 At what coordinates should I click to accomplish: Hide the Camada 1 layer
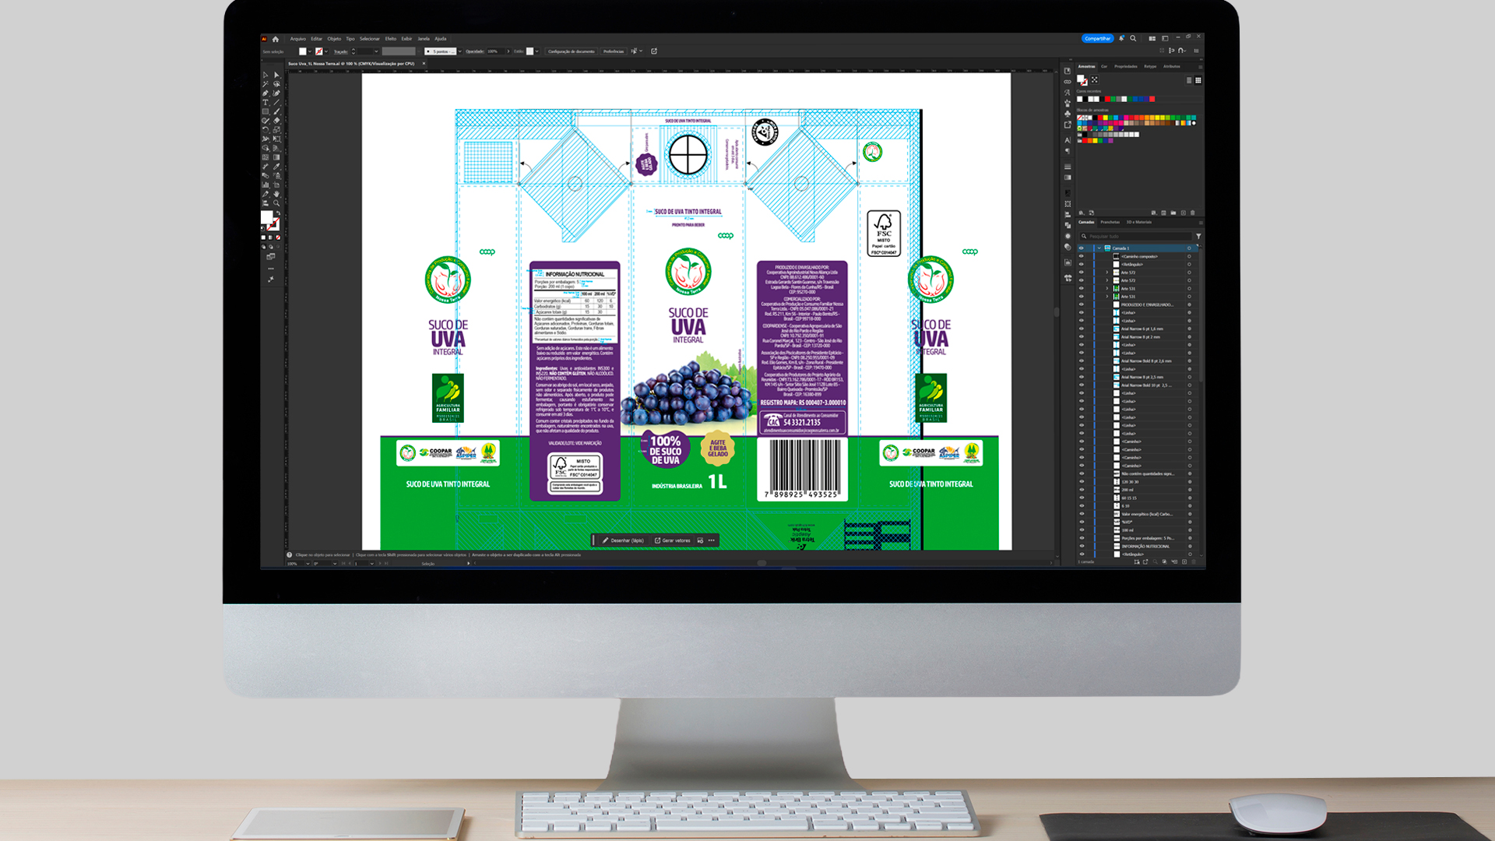[x=1081, y=248]
